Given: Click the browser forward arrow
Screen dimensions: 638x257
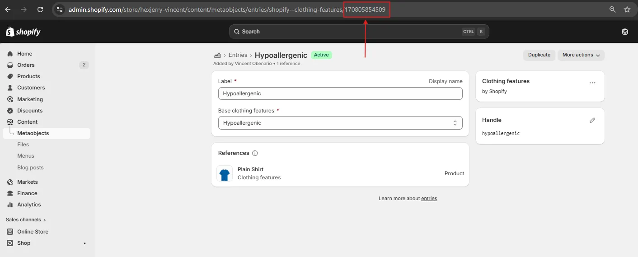Looking at the screenshot, I should point(24,9).
